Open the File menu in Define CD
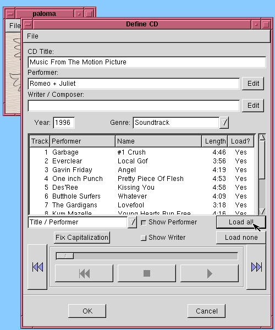 click(32, 36)
